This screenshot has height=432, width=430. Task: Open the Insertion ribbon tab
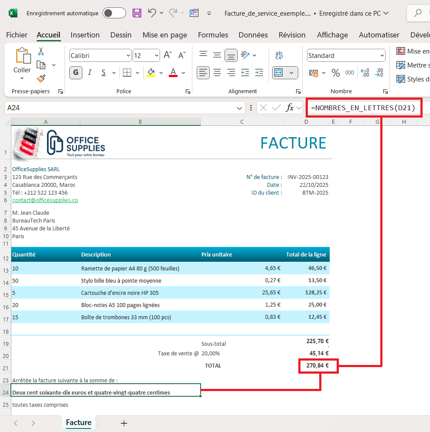pos(85,35)
